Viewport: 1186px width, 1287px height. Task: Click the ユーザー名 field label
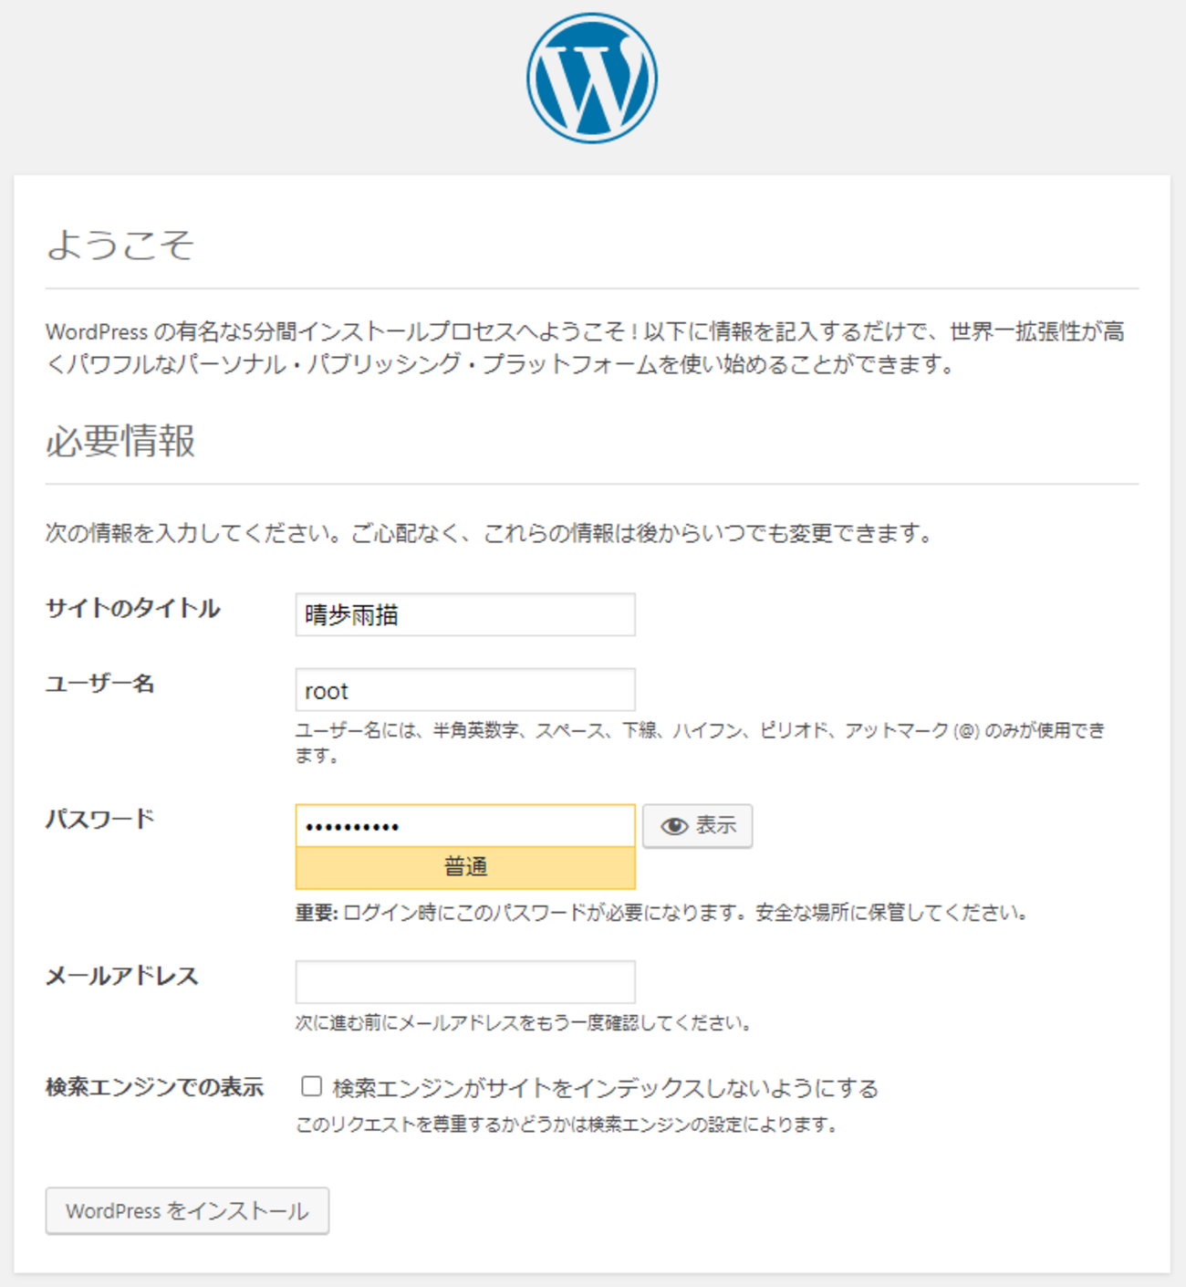pyautogui.click(x=100, y=684)
